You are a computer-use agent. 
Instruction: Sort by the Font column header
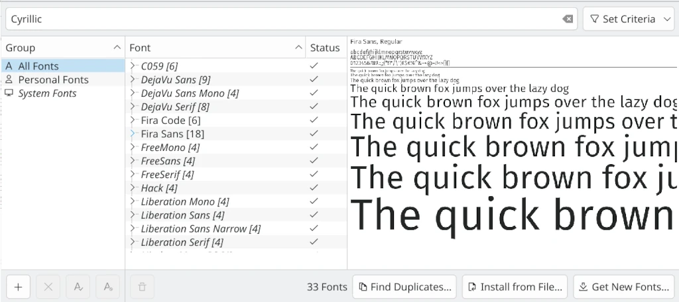[212, 48]
